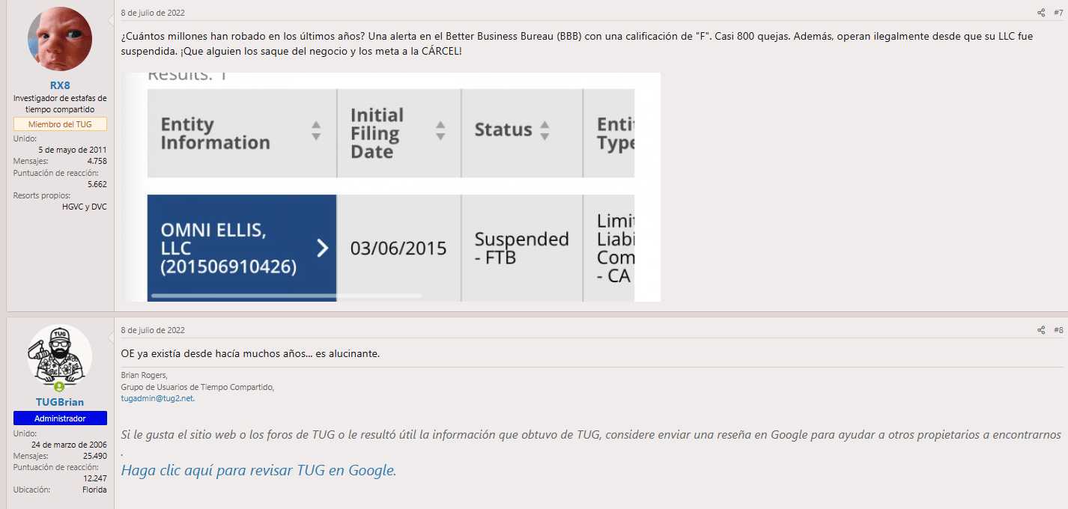The height and width of the screenshot is (509, 1068).
Task: Click post number #7 permalink
Action: pyautogui.click(x=1058, y=13)
